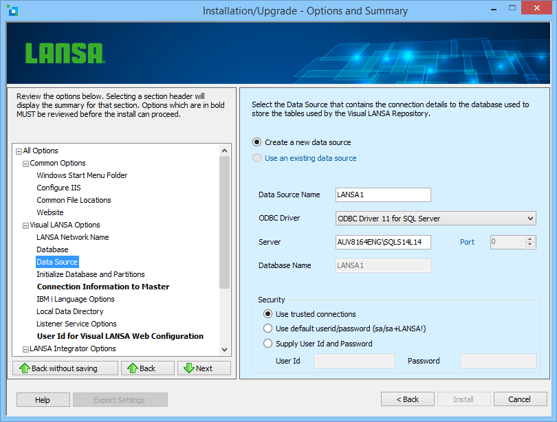The height and width of the screenshot is (422, 557).
Task: Select the Data Source tree item
Action: [57, 262]
